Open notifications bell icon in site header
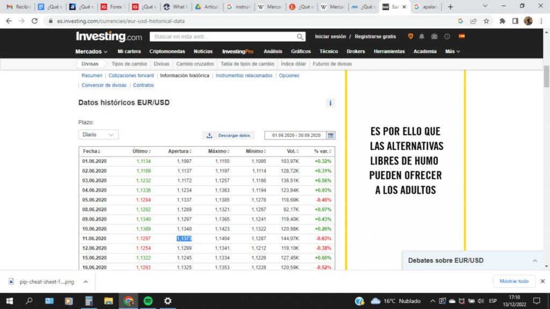550x309 pixels. 422,36
